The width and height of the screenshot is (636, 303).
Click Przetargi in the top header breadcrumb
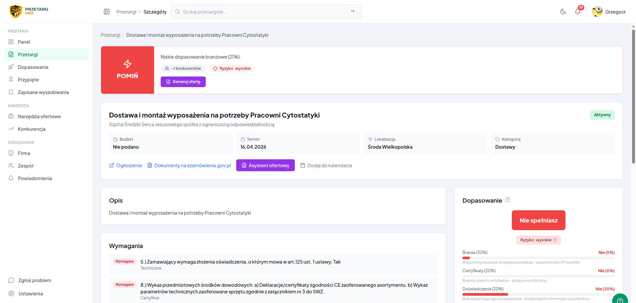click(x=126, y=12)
